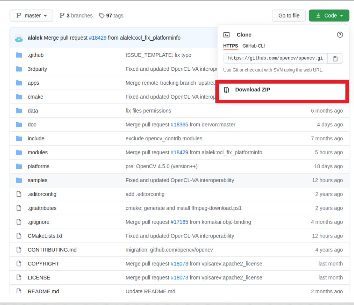354x305 pixels.
Task: Click the clone URL text field
Action: click(275, 59)
